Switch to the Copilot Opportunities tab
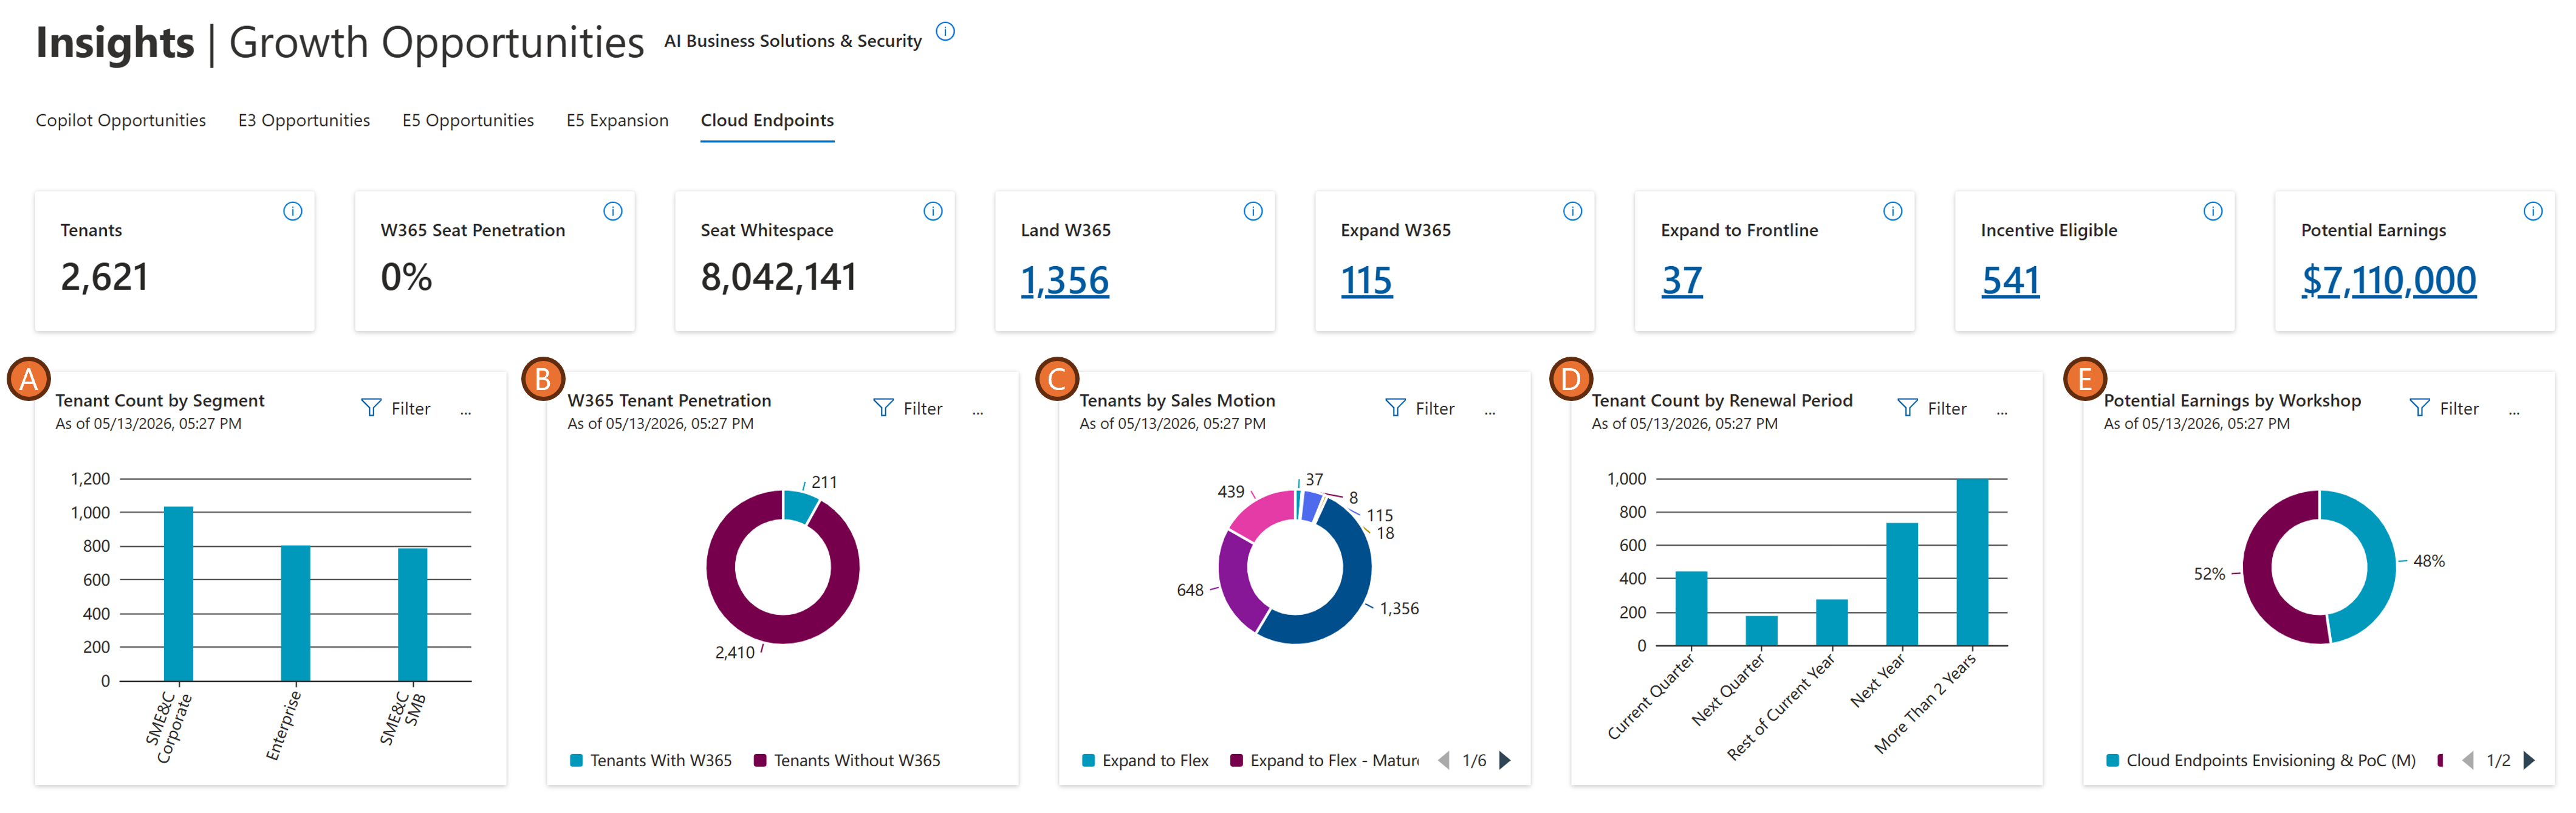 click(121, 120)
